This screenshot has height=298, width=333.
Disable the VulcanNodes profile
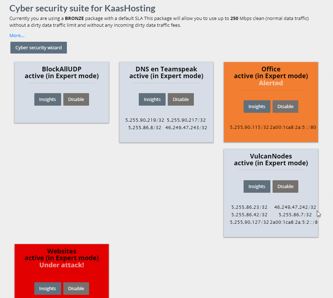pyautogui.click(x=285, y=187)
